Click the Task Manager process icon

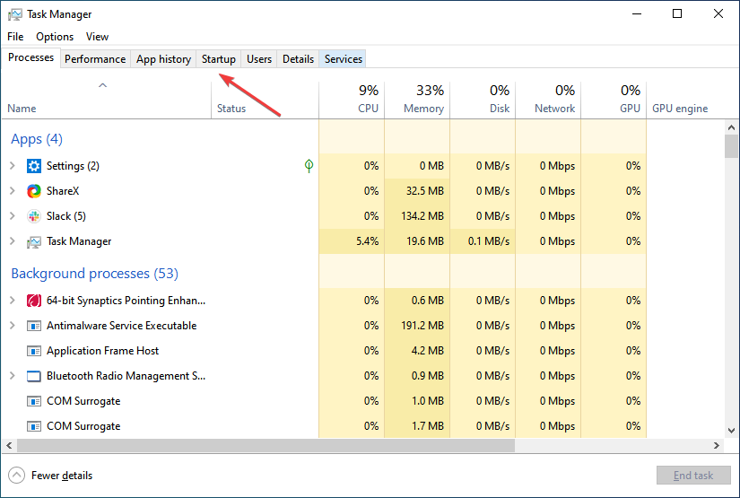point(34,241)
